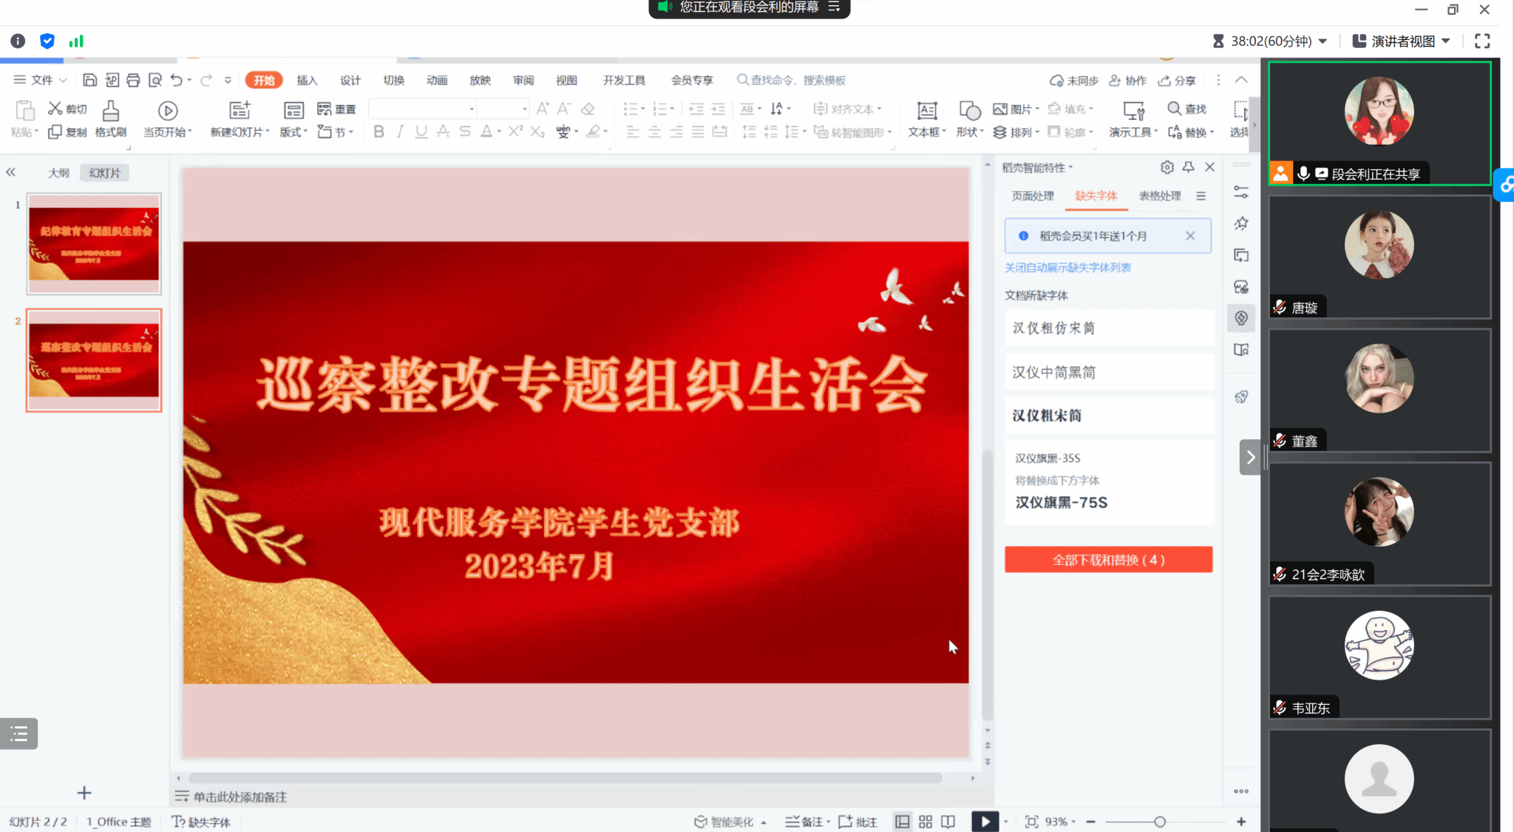This screenshot has height=832, width=1514.
Task: Click the shapes tool icon
Action: (969, 111)
